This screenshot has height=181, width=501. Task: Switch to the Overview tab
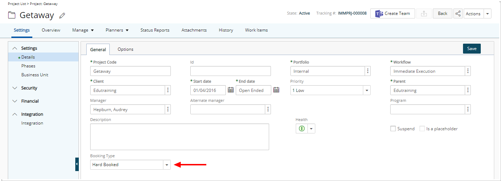pos(51,30)
